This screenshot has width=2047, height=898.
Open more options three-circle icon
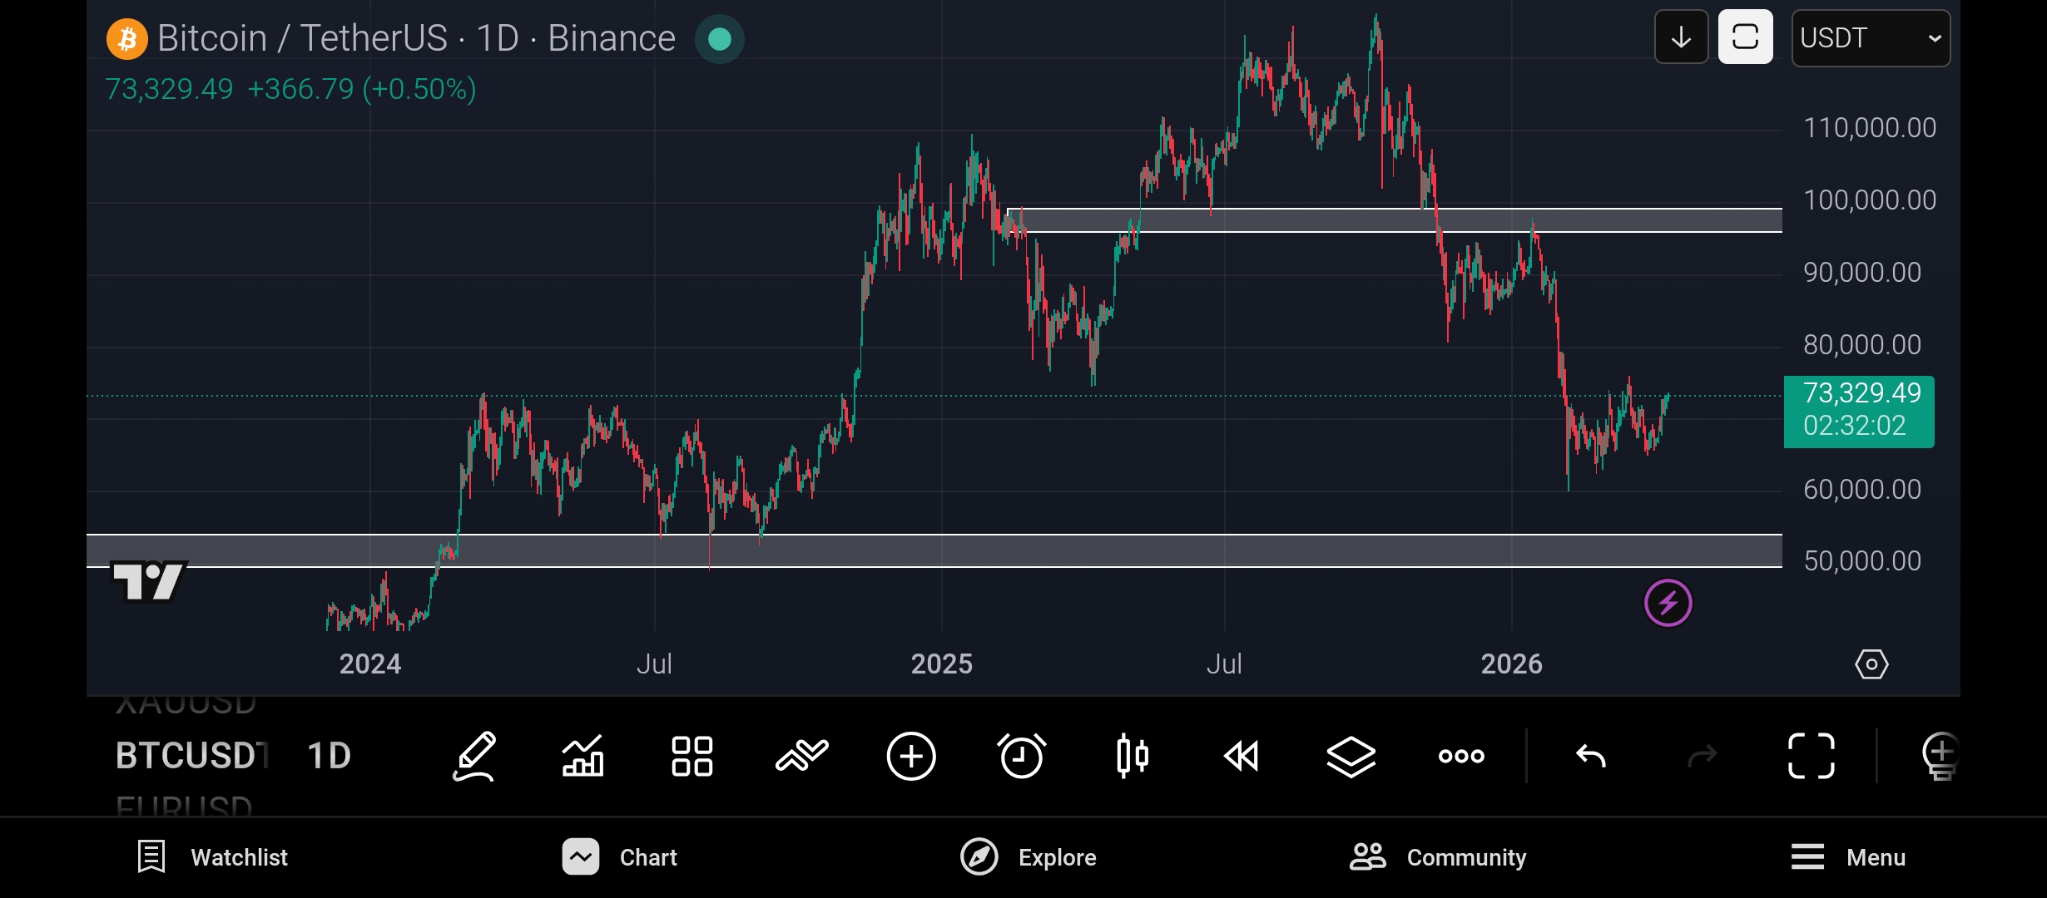click(x=1461, y=756)
